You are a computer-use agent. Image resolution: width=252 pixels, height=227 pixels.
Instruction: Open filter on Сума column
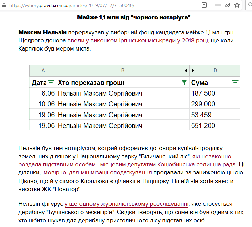point(235,83)
